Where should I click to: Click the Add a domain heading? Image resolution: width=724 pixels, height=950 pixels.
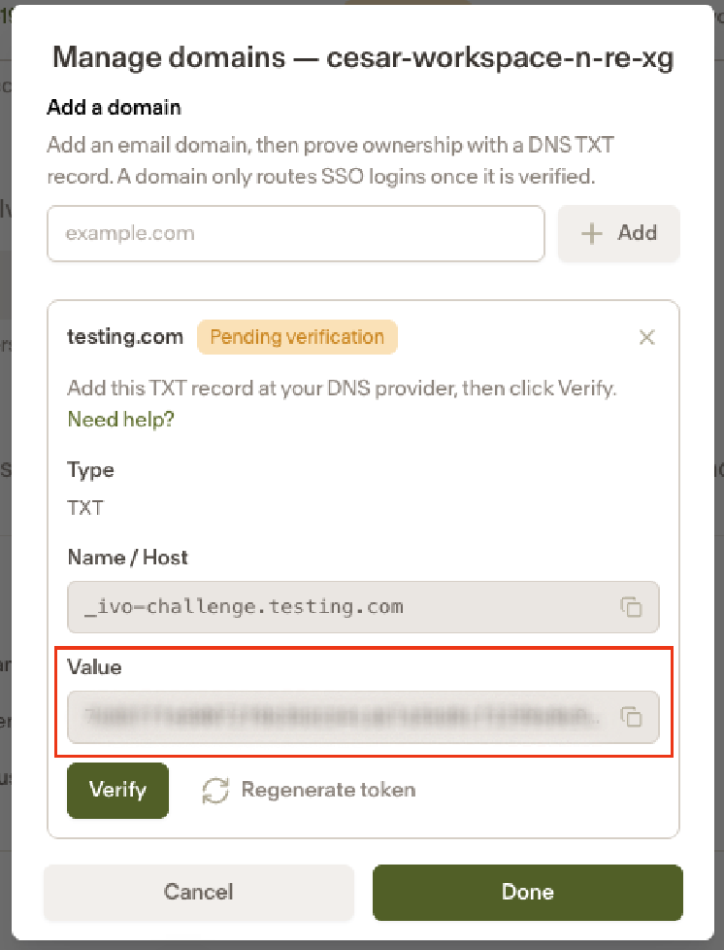[x=114, y=108]
